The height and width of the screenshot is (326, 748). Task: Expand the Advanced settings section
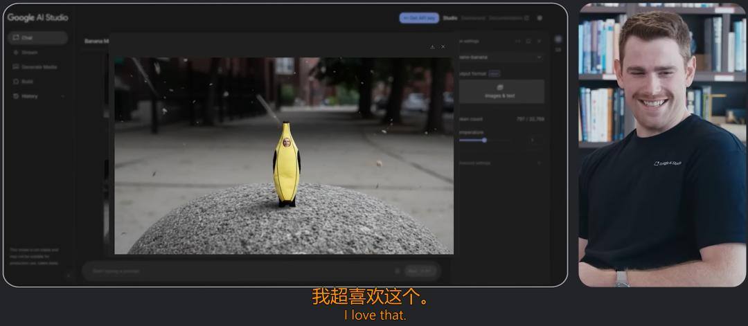tap(501, 163)
